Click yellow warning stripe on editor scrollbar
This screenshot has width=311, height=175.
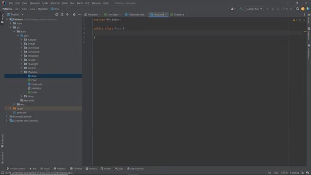[305, 32]
